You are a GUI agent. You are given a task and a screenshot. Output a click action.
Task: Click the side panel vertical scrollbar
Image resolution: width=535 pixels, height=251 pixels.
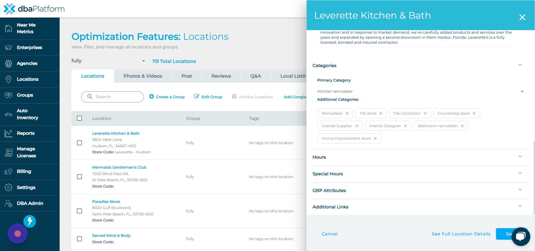point(534,178)
